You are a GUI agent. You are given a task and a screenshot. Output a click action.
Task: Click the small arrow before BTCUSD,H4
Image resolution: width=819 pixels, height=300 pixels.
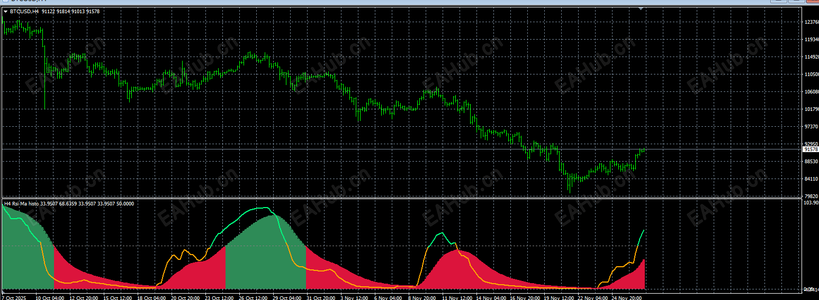click(x=6, y=12)
